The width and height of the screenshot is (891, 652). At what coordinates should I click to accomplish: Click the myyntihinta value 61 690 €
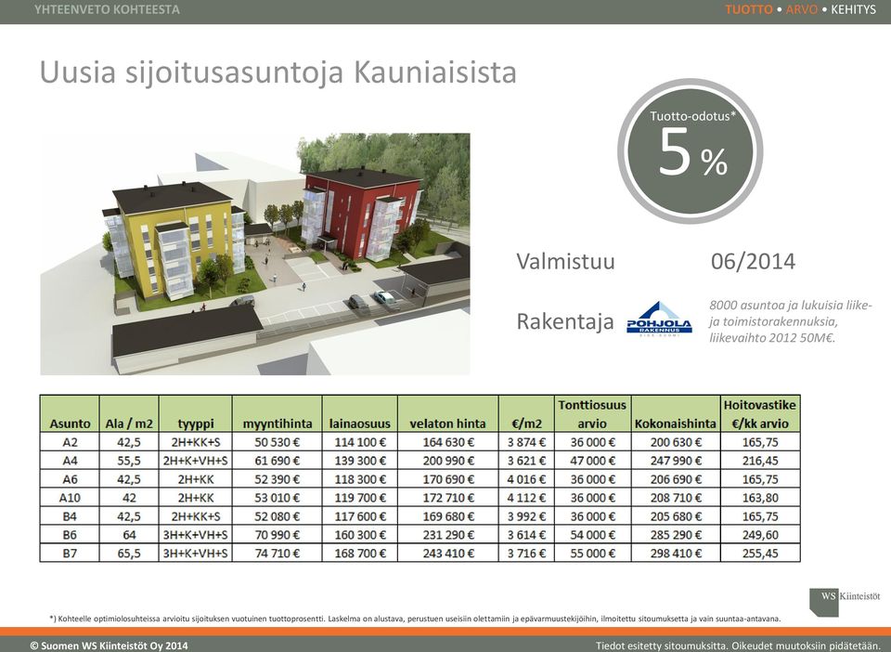pos(278,461)
